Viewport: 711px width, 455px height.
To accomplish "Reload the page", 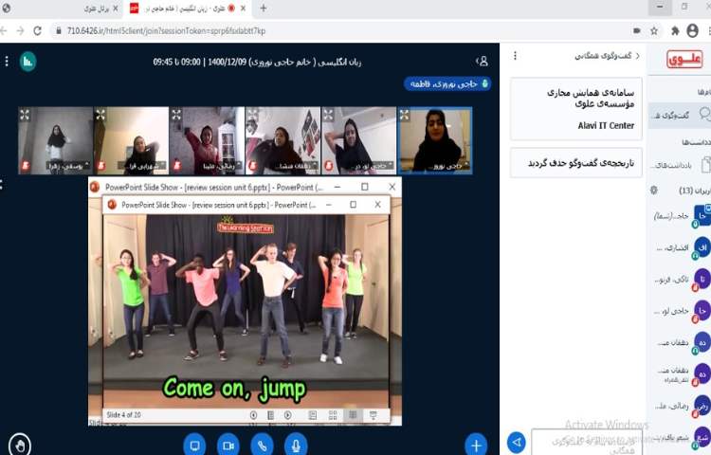I will point(38,31).
